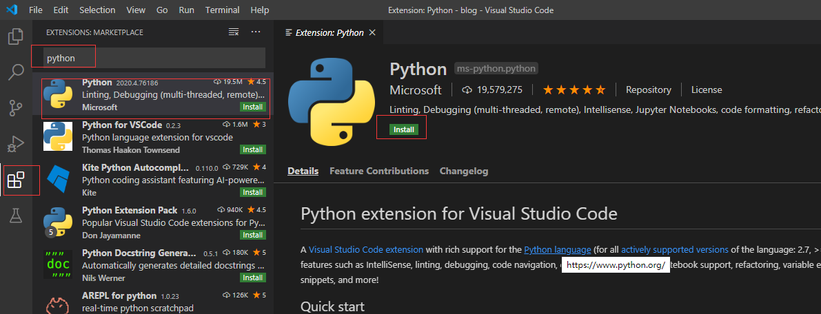Switch to the Feature Contributions tab

click(x=379, y=171)
